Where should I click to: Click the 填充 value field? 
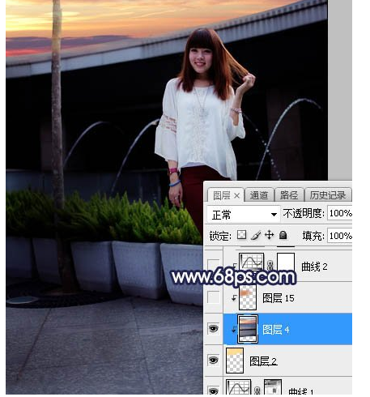tap(340, 236)
